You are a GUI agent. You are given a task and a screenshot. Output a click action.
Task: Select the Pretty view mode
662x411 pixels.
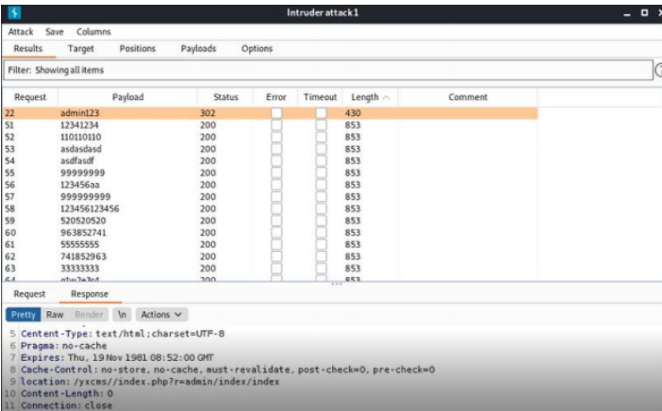(24, 314)
